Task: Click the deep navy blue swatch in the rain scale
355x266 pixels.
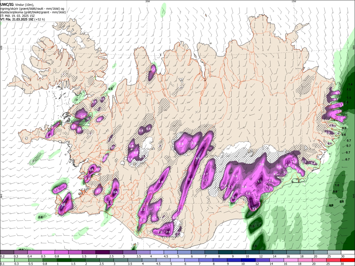Action: (248, 260)
